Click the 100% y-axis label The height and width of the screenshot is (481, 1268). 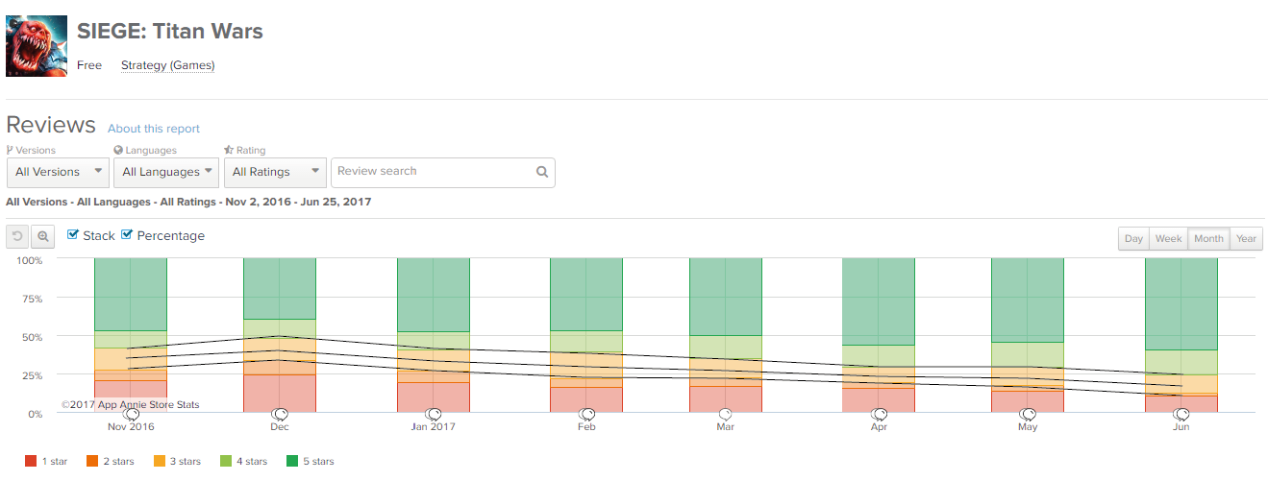(x=29, y=260)
